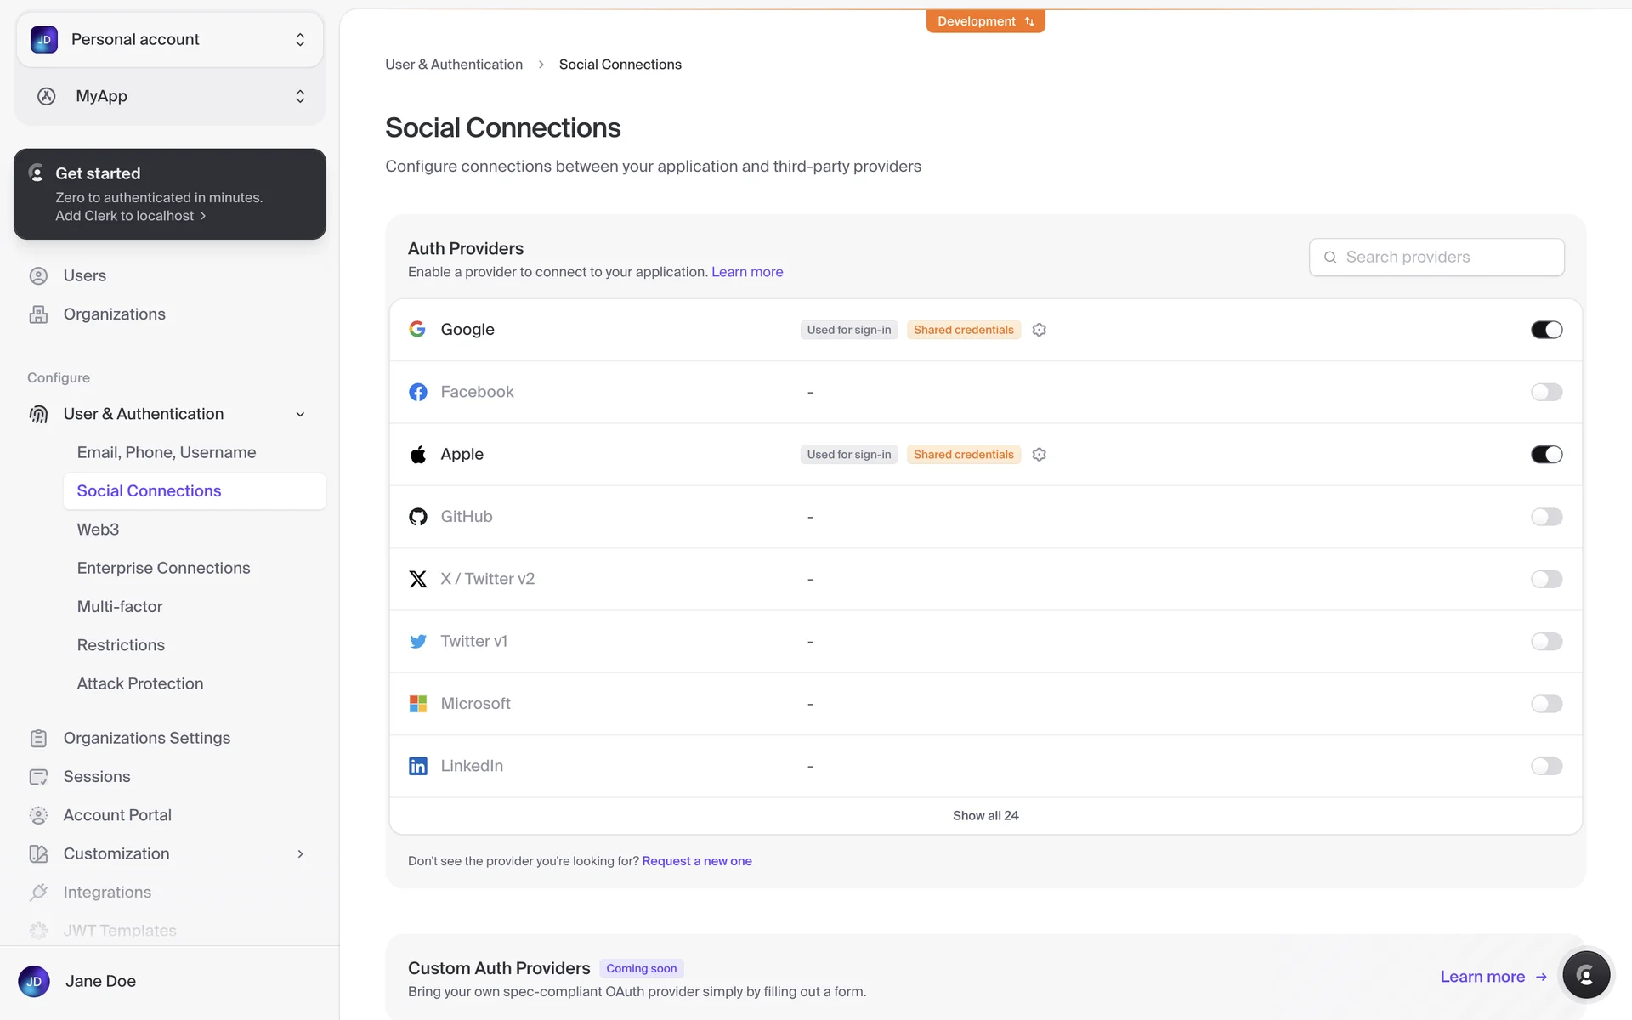Go to Enterprise Connections menu item

click(163, 568)
